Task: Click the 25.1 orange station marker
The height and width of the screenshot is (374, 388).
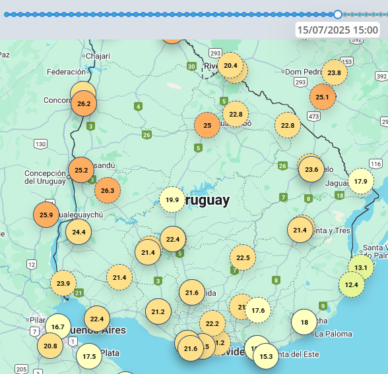Action: click(322, 97)
